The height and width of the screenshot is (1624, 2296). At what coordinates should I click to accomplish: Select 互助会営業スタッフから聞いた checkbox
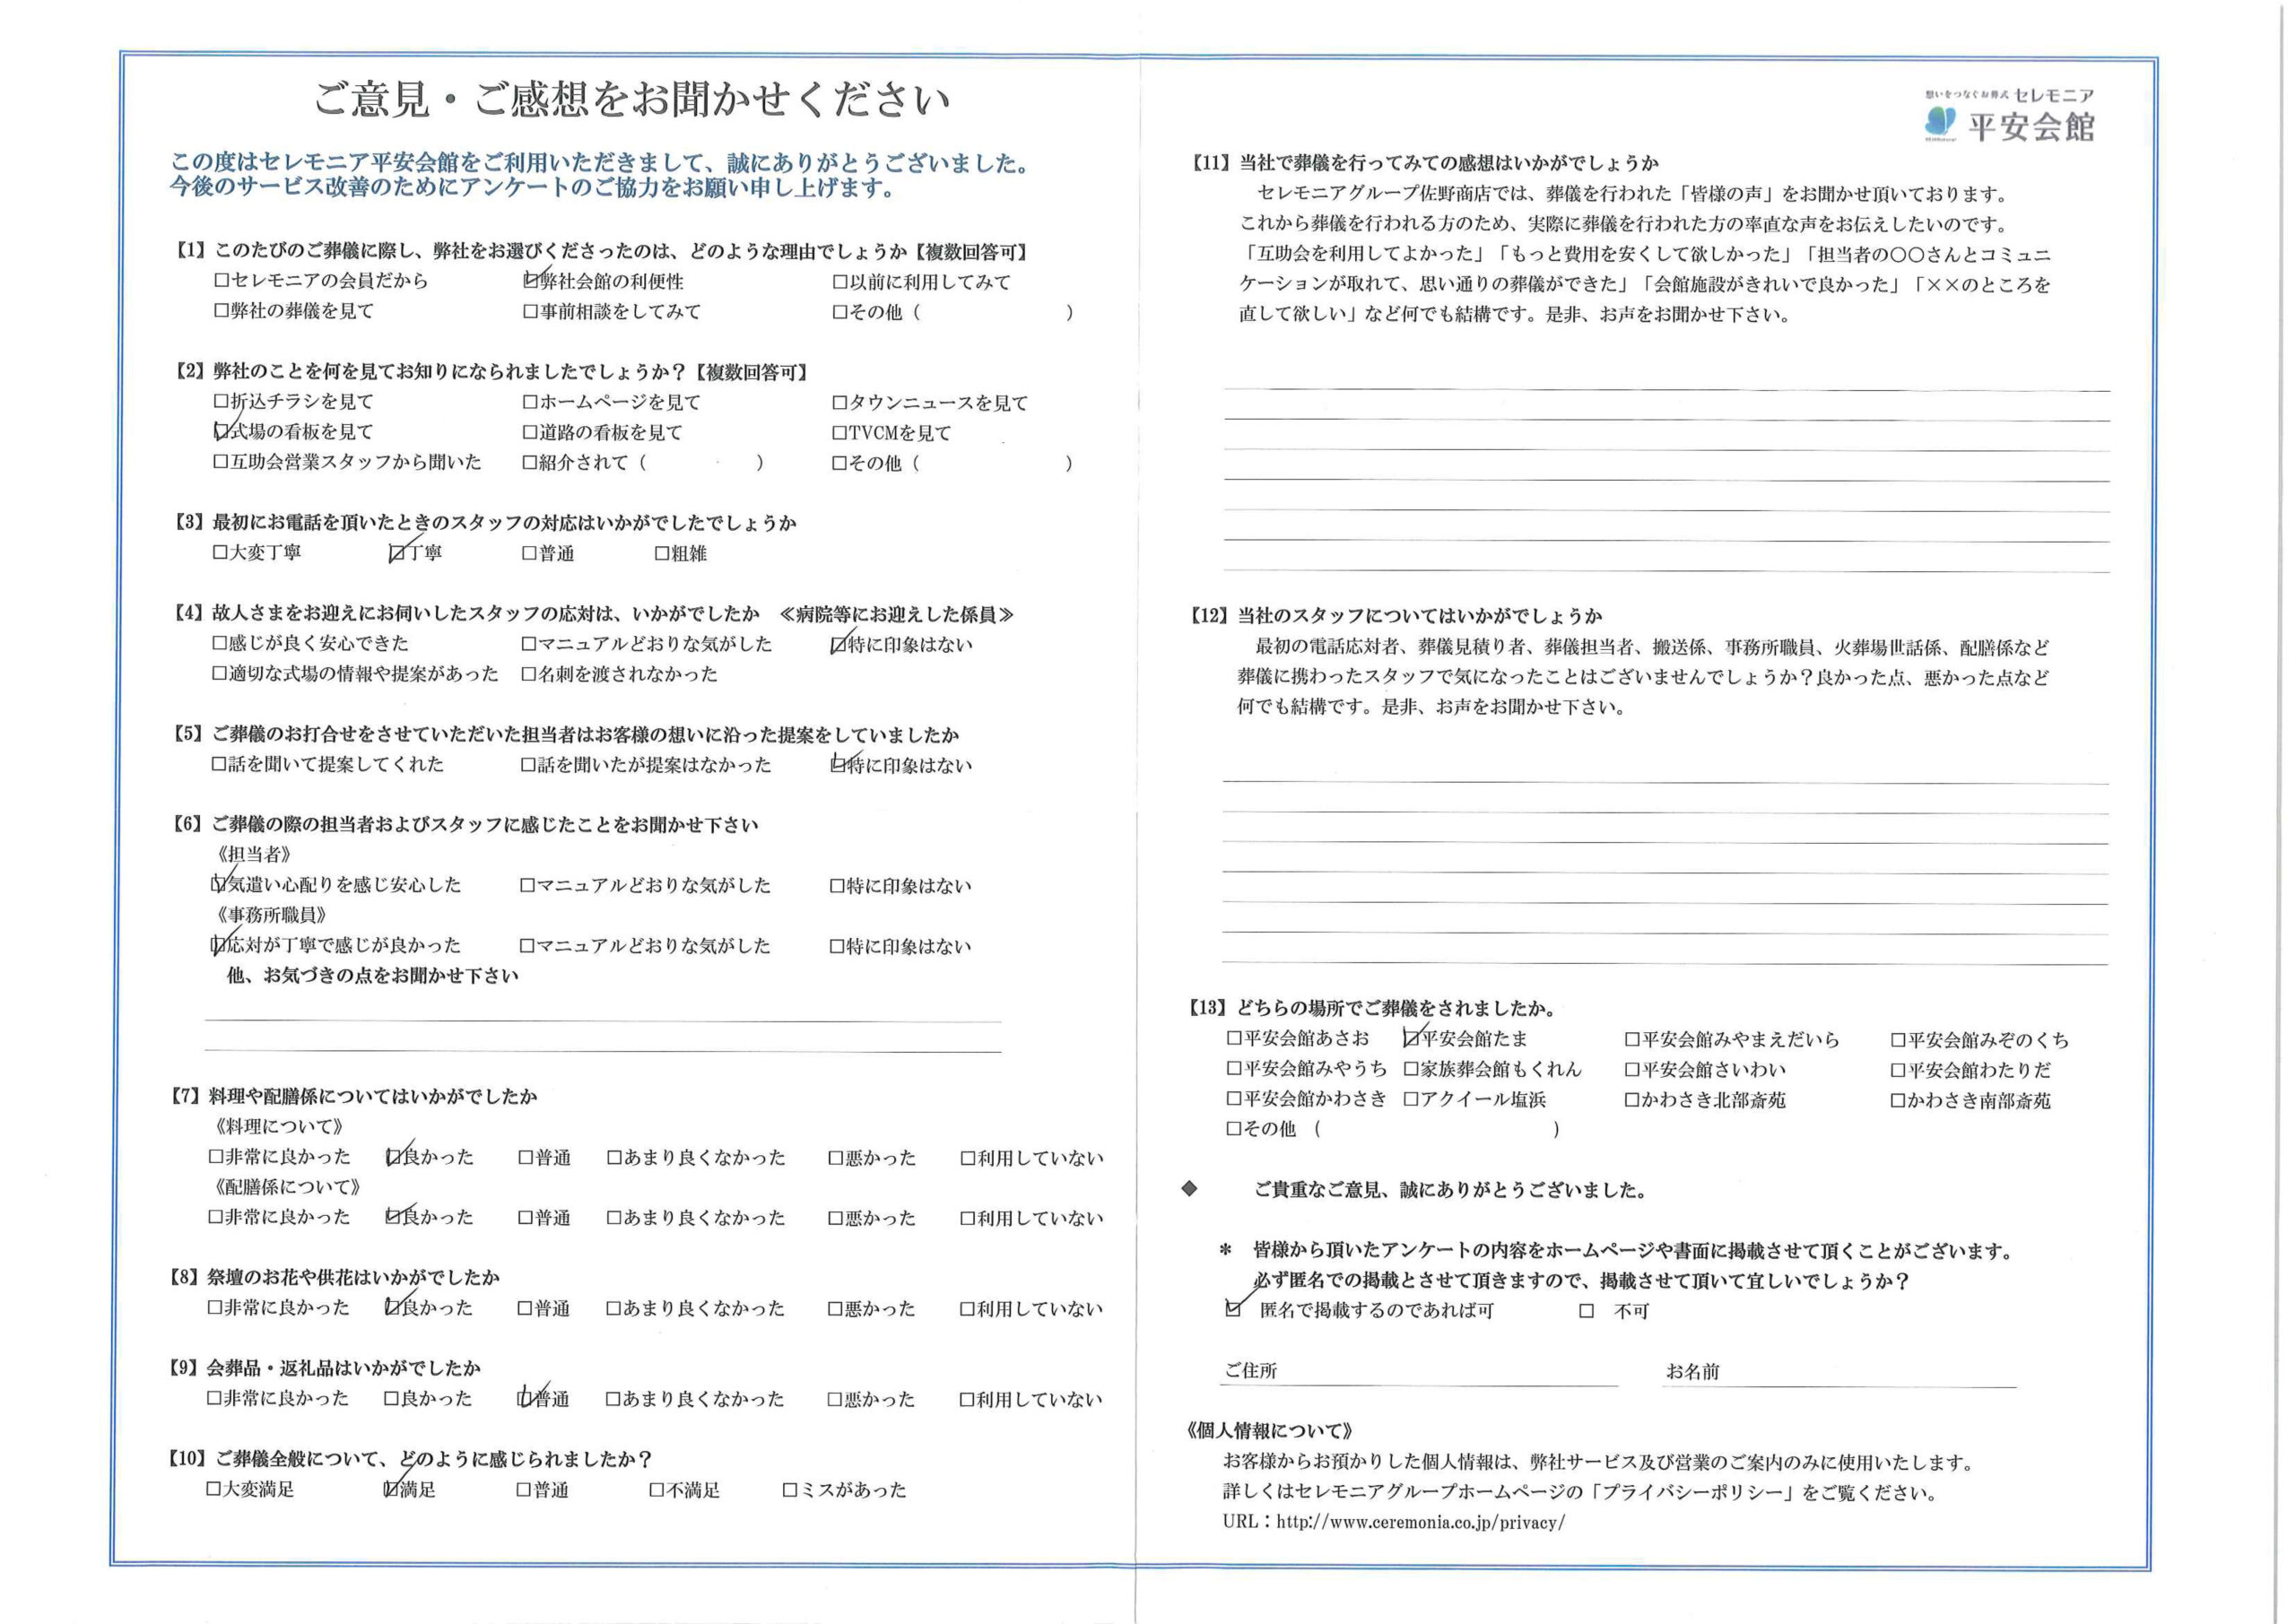tap(221, 462)
